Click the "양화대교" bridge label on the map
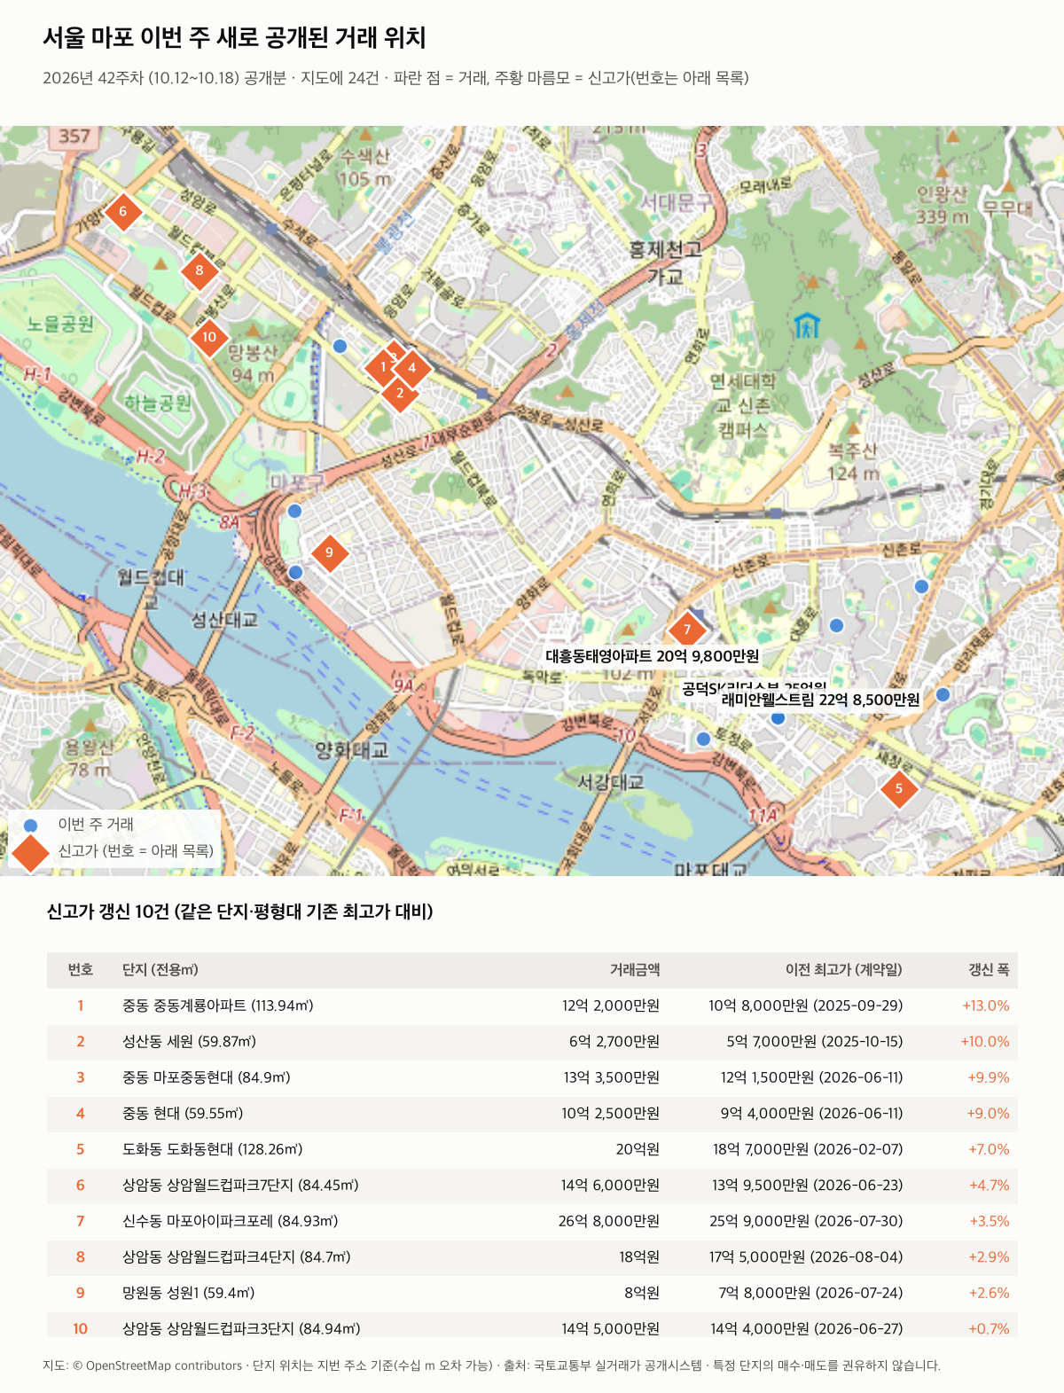This screenshot has width=1064, height=1393. click(x=352, y=750)
